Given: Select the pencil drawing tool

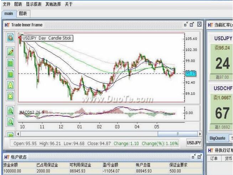Looking at the screenshot, I should [x=11, y=52].
